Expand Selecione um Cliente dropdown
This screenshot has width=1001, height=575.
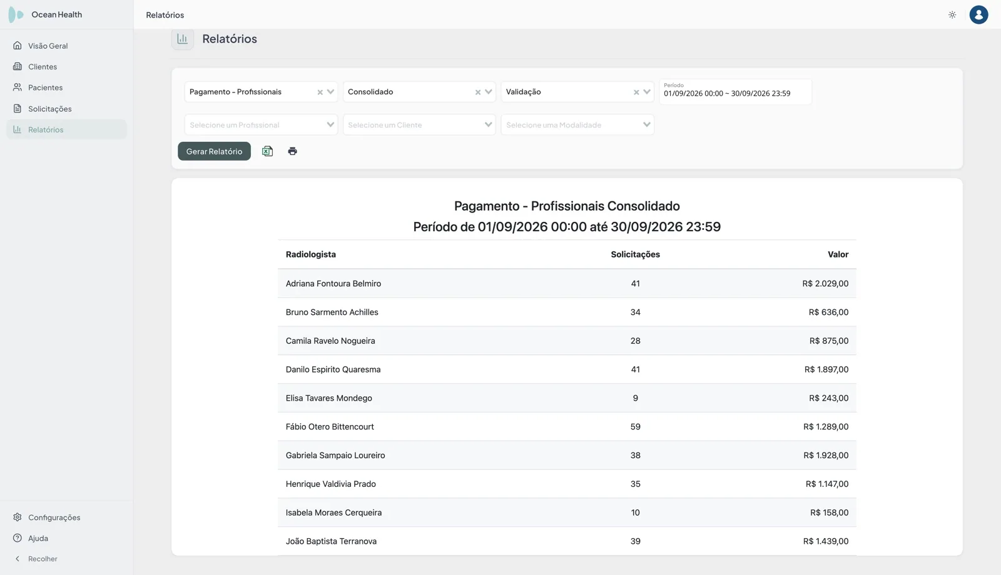pyautogui.click(x=419, y=125)
